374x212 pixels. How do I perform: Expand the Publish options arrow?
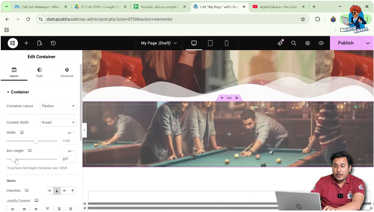(368, 43)
